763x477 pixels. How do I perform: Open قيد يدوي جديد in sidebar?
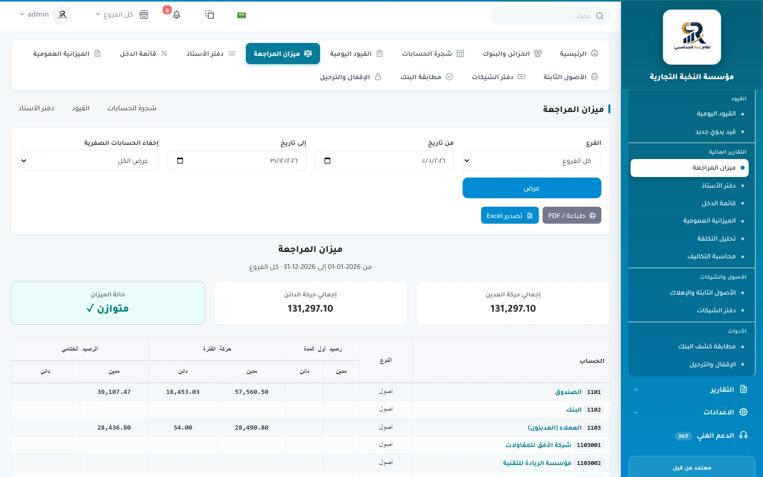click(715, 131)
